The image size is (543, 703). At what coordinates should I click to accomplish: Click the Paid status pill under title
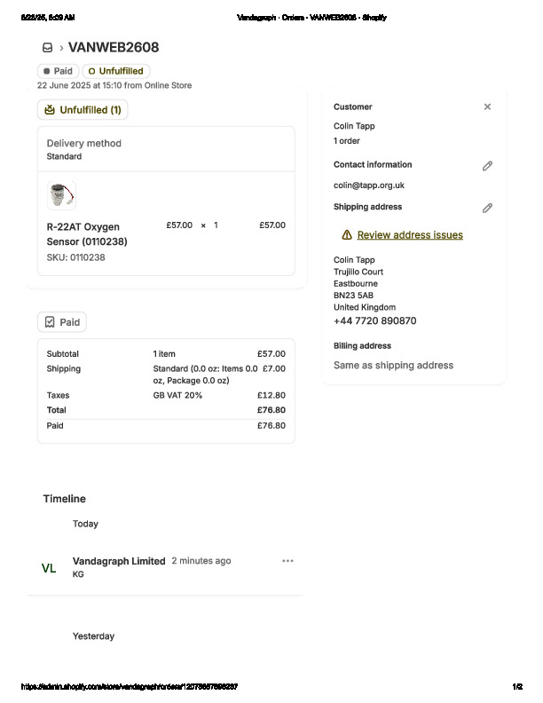click(58, 71)
